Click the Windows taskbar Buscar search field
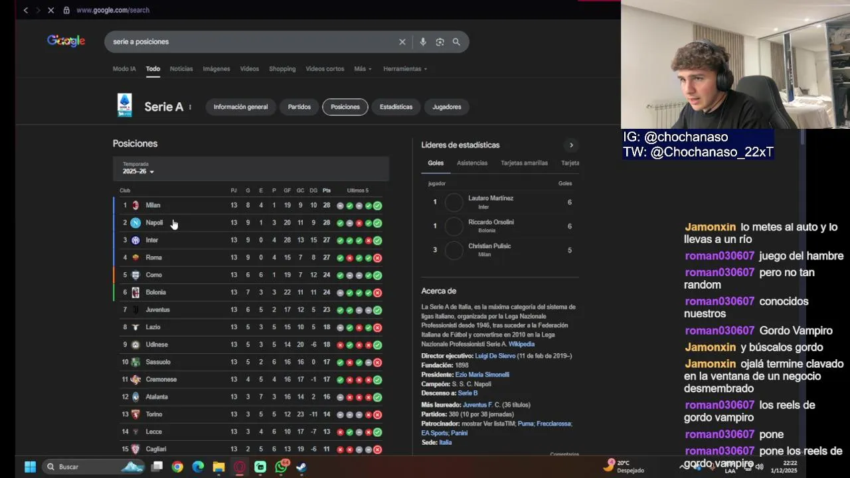Viewport: 850px width, 478px height. coord(93,467)
